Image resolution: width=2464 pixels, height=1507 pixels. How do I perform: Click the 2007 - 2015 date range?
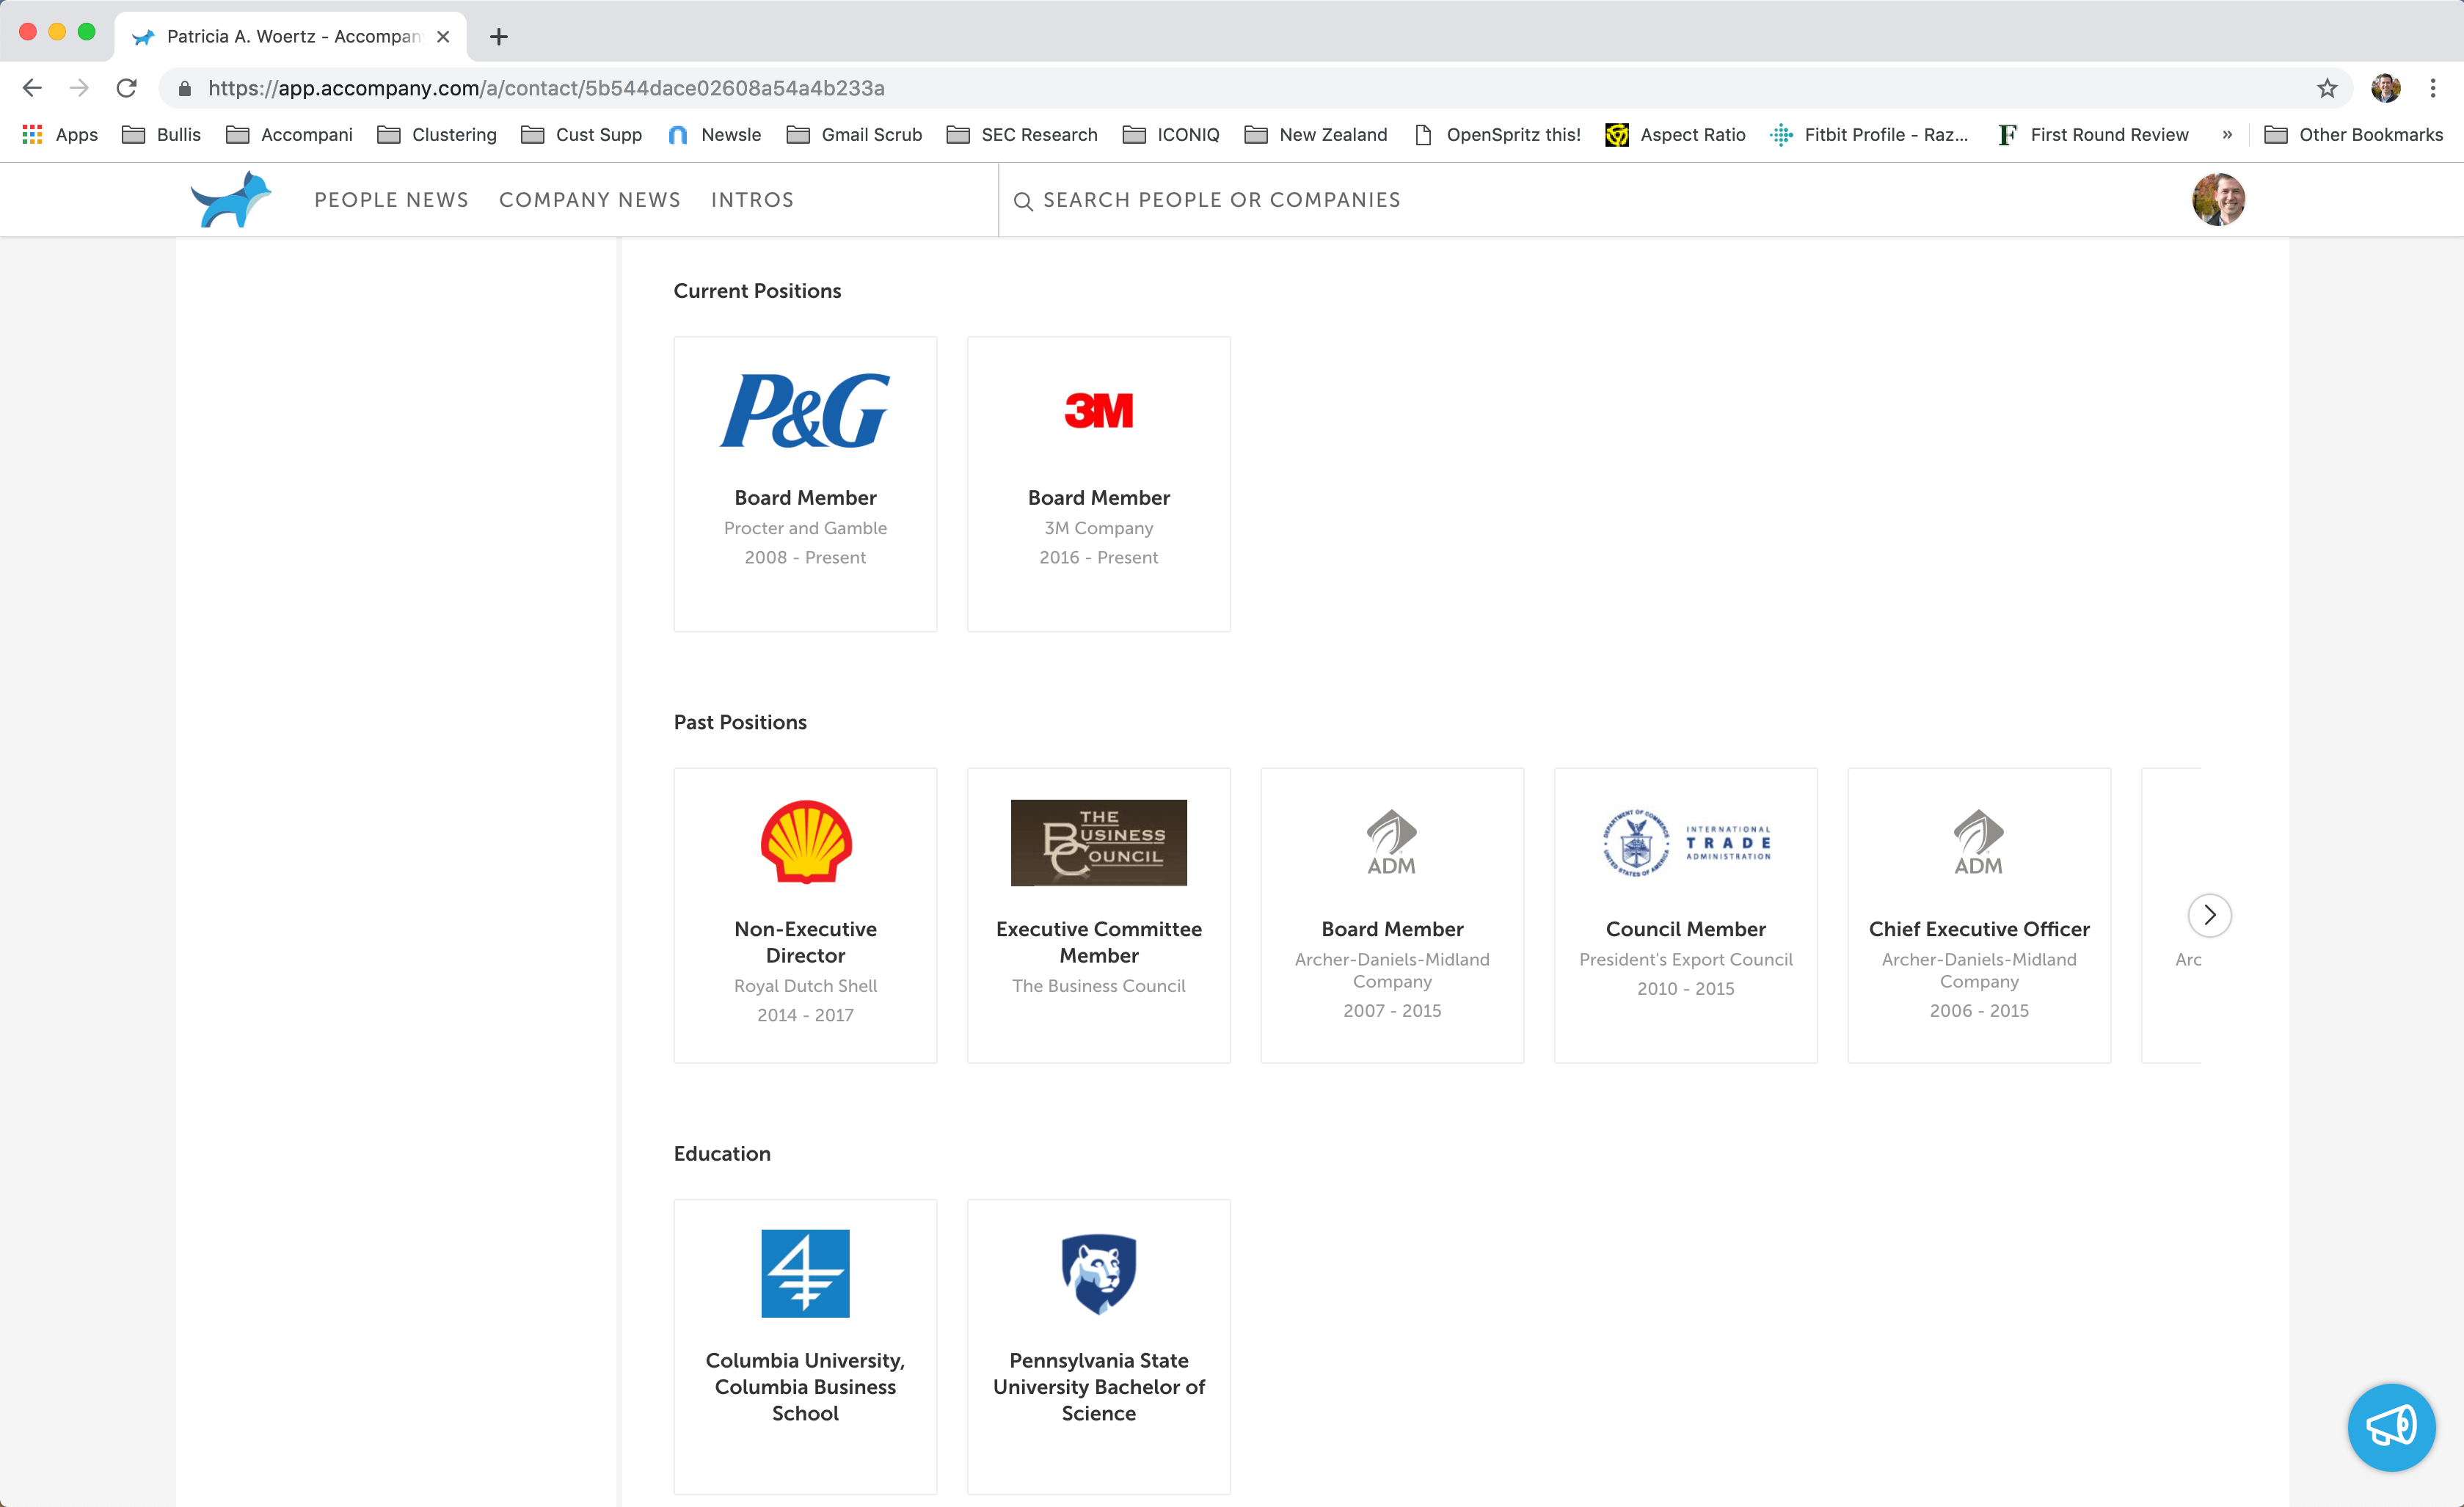(1392, 1011)
